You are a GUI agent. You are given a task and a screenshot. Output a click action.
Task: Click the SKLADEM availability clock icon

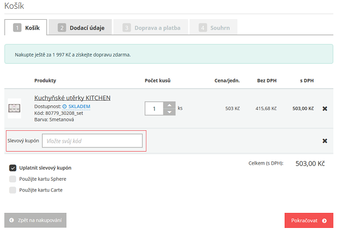click(x=64, y=106)
